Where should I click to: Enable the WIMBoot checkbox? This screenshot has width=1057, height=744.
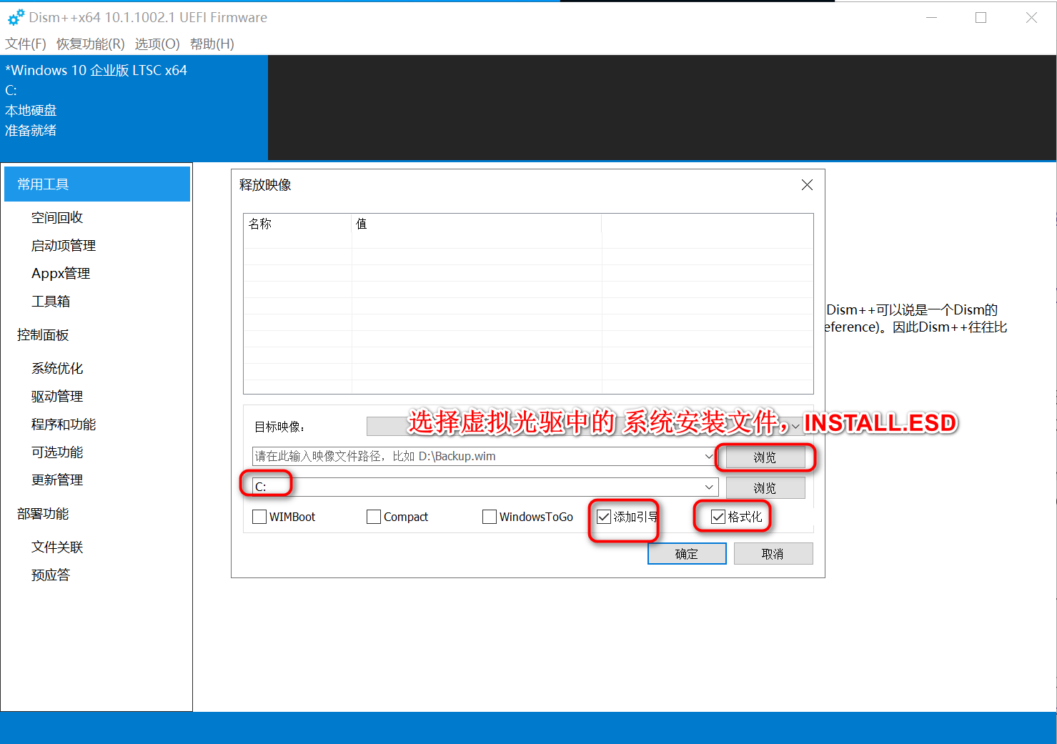click(x=259, y=517)
